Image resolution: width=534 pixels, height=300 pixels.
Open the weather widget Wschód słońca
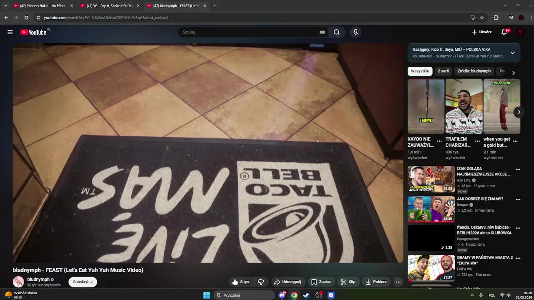pos(21,295)
